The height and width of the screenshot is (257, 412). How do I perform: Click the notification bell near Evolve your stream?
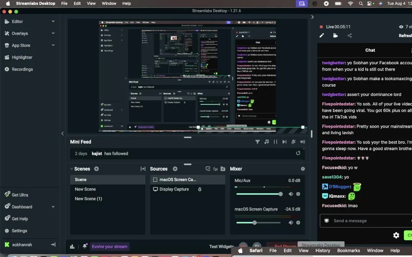click(85, 246)
